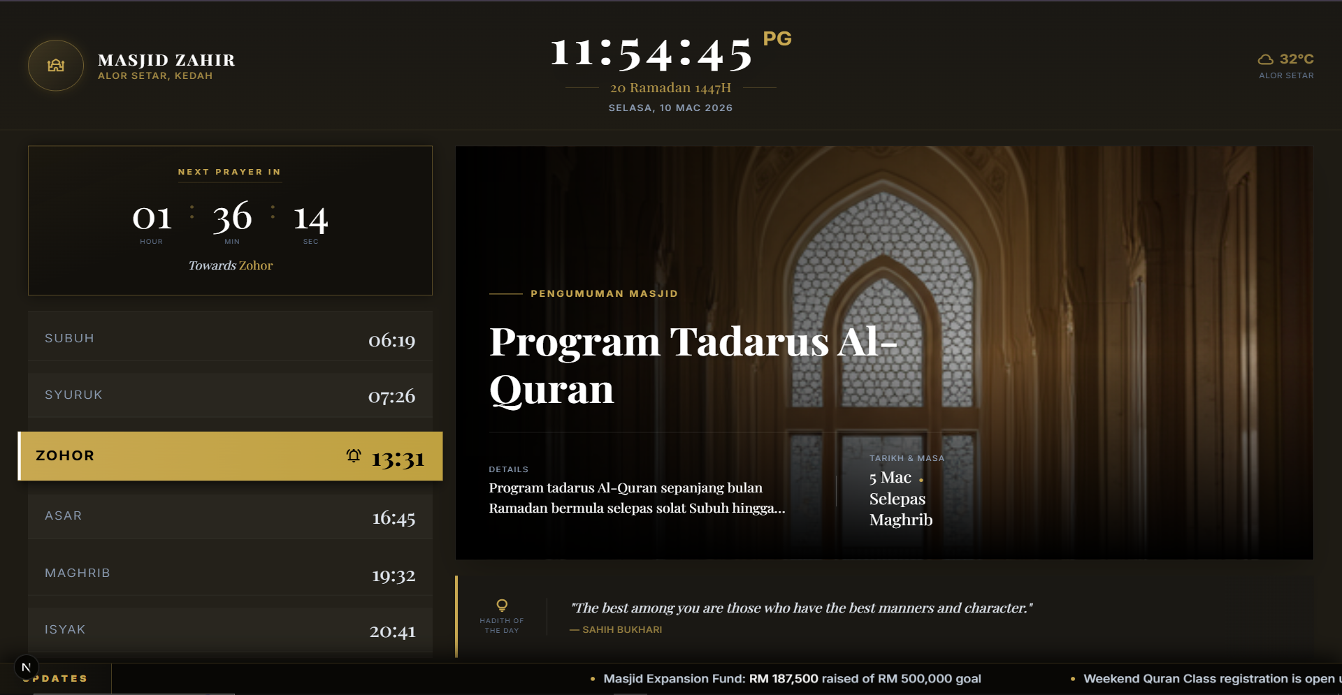
Task: Select the Maghrib prayer time row
Action: (x=230, y=573)
